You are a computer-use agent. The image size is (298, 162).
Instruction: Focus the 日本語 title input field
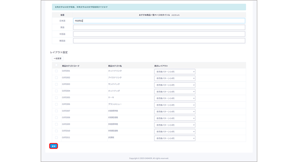tap(159, 21)
